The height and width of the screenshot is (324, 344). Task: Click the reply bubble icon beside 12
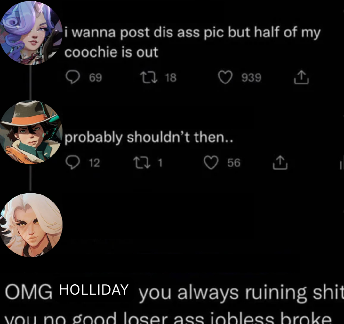[73, 162]
